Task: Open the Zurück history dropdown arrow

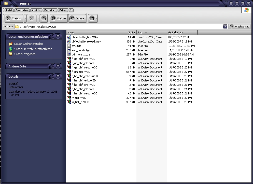Action: [25, 18]
